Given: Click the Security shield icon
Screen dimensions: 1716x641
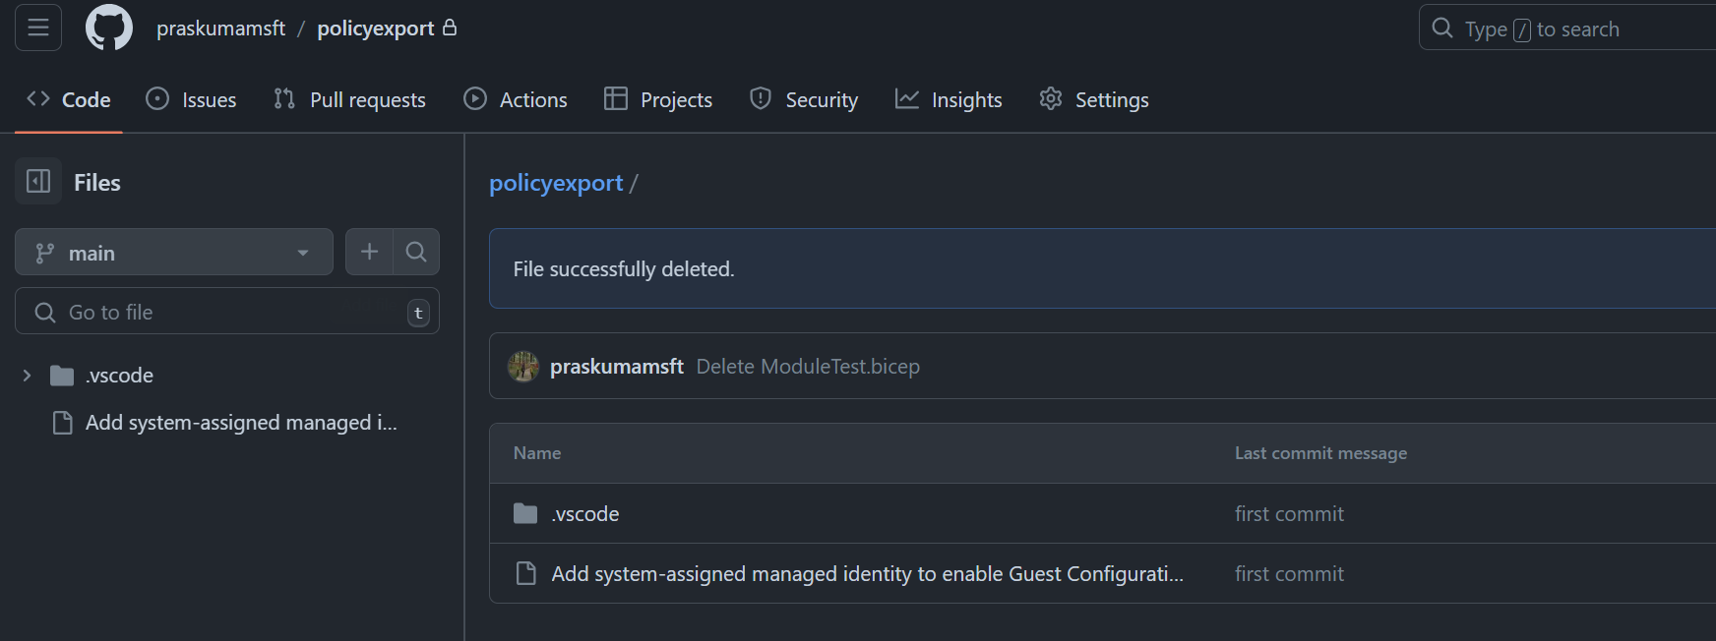Looking at the screenshot, I should click(x=761, y=98).
